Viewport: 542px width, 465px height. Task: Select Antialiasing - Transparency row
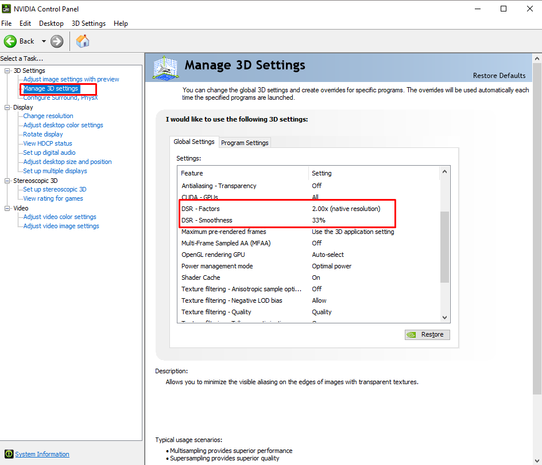point(309,186)
